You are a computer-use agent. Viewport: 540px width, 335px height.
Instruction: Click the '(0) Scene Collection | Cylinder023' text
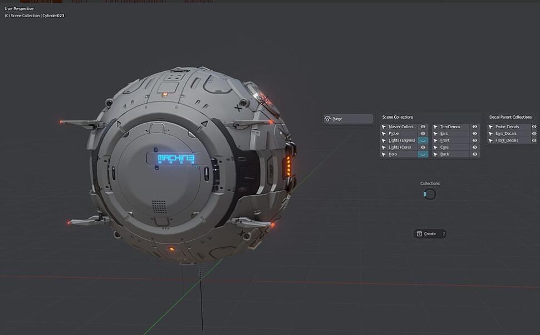click(35, 16)
